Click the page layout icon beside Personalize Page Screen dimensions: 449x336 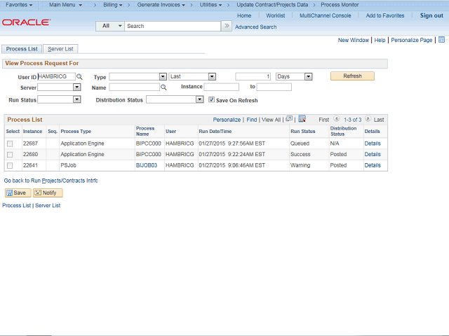click(x=441, y=40)
